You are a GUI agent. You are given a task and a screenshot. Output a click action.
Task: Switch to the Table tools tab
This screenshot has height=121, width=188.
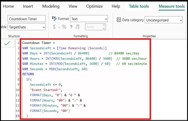(139, 6)
